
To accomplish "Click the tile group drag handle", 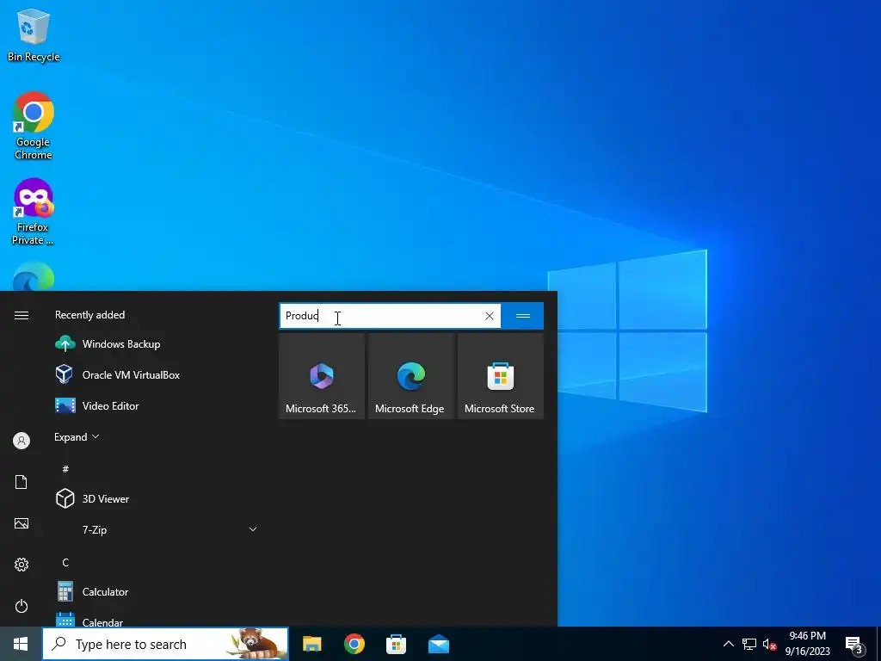I will click(x=522, y=316).
